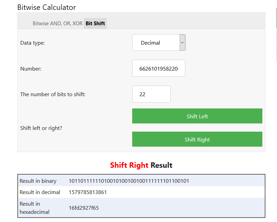Click the Number input field
This screenshot has width=277, height=222.
(159, 69)
